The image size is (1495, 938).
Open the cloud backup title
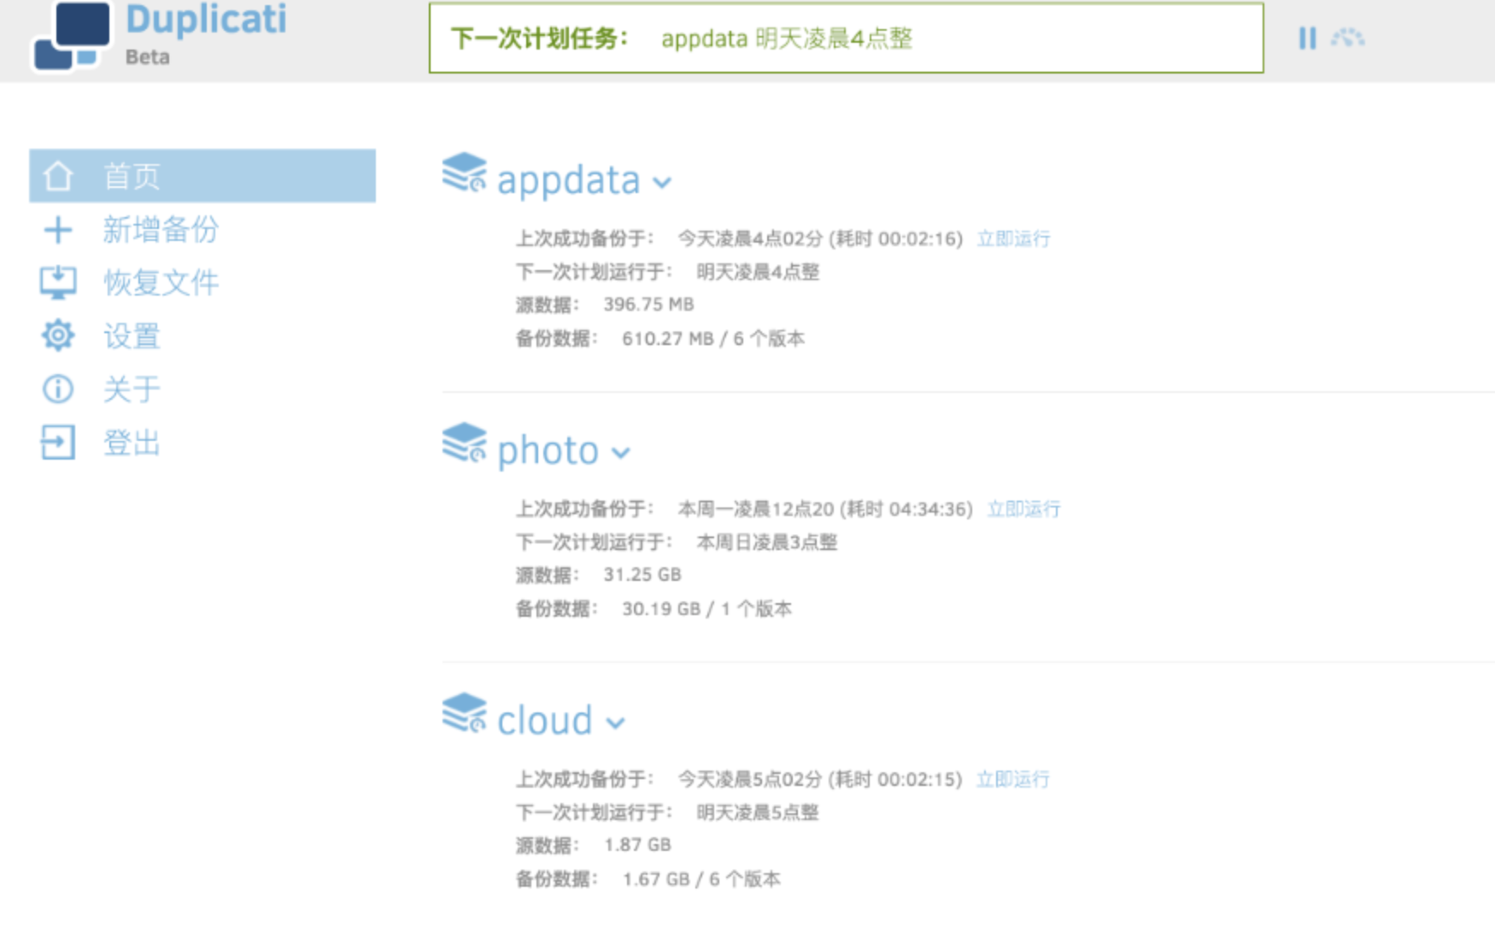click(544, 720)
